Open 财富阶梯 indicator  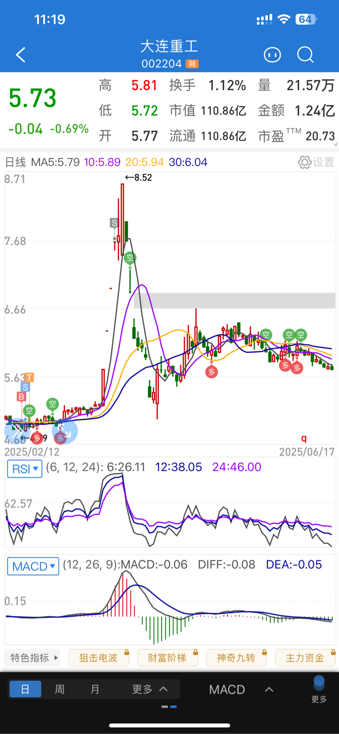[x=168, y=658]
